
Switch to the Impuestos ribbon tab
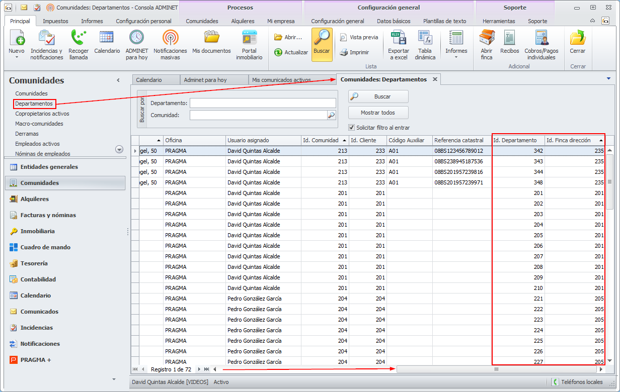55,21
